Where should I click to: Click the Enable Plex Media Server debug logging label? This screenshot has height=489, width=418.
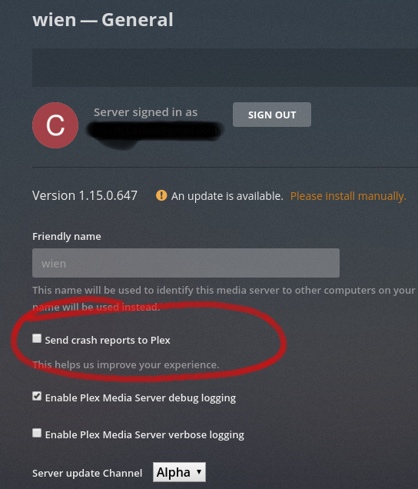coord(141,398)
